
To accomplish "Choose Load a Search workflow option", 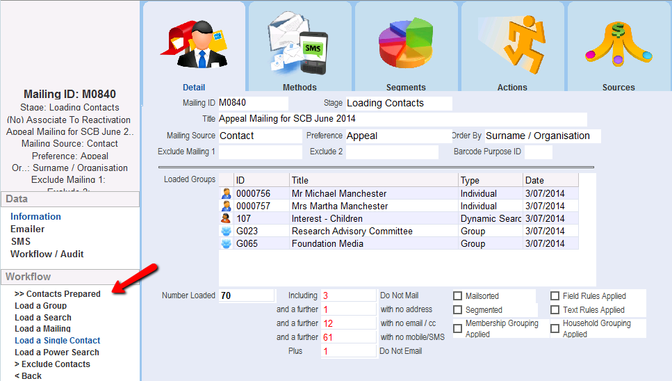I will 43,318.
